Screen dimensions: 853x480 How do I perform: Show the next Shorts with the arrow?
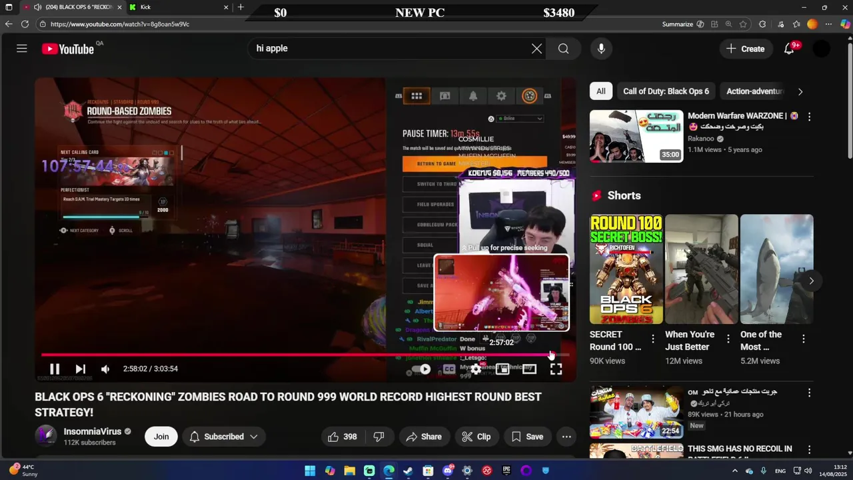point(811,281)
